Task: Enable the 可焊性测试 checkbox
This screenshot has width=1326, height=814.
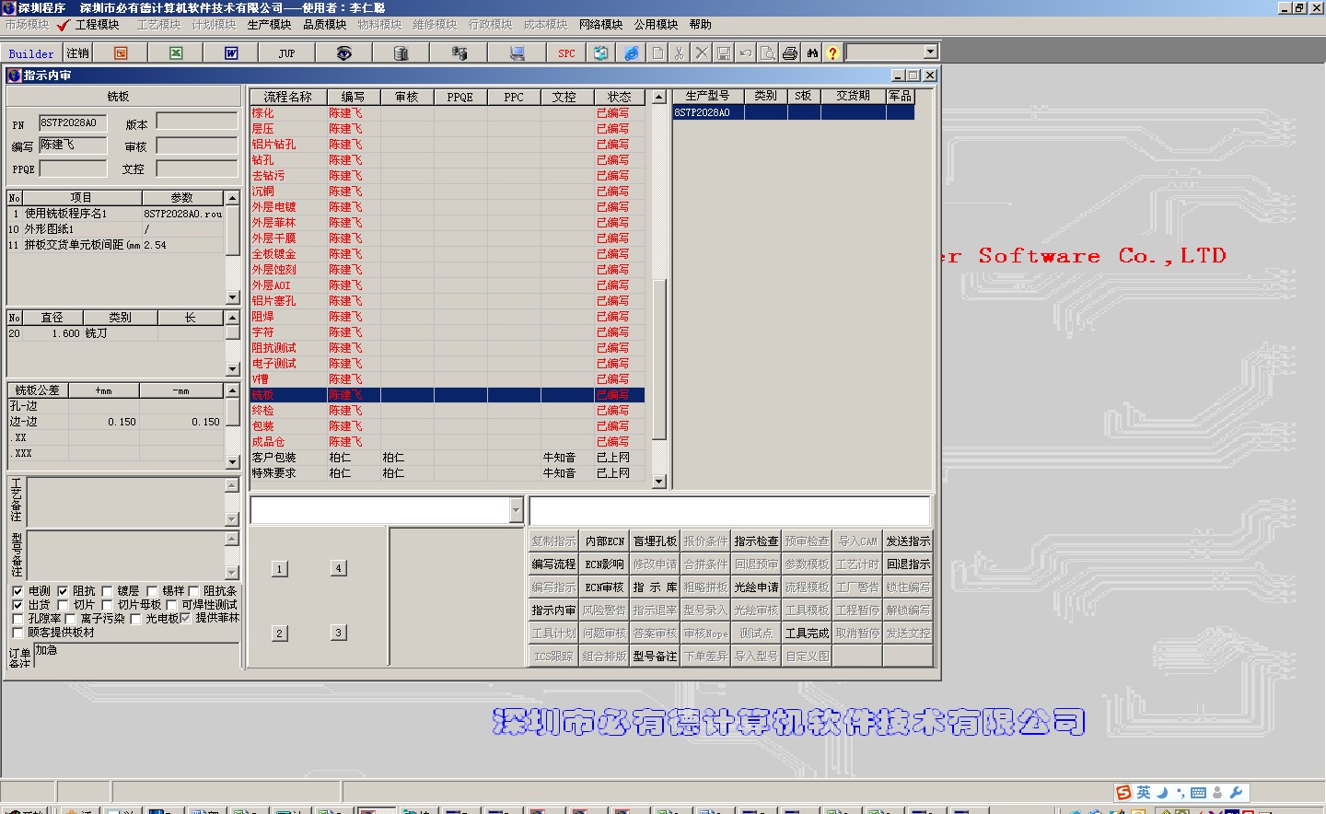Action: click(x=171, y=605)
